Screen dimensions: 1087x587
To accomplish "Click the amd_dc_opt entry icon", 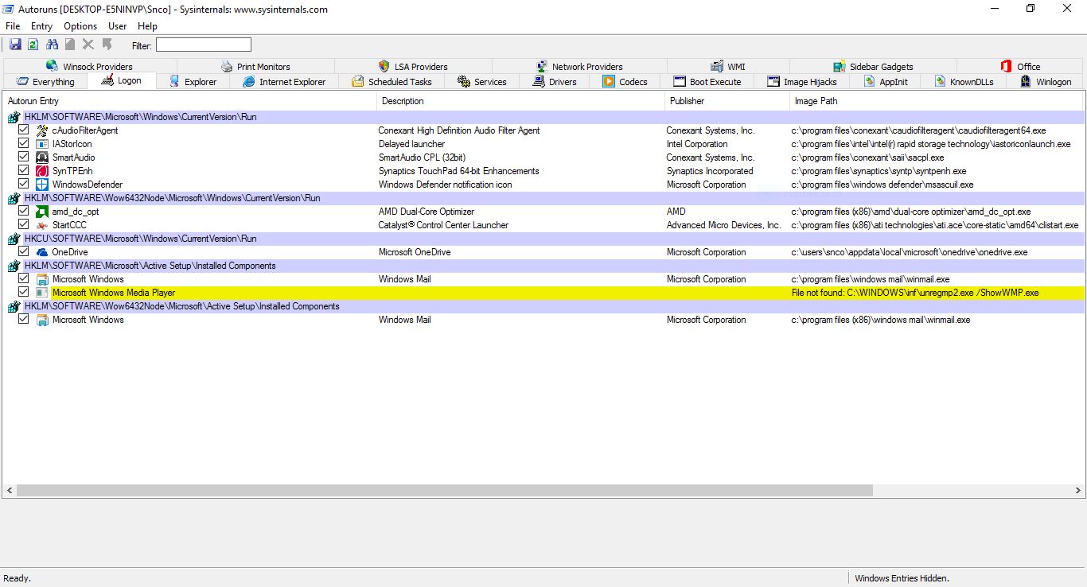I will (x=42, y=212).
